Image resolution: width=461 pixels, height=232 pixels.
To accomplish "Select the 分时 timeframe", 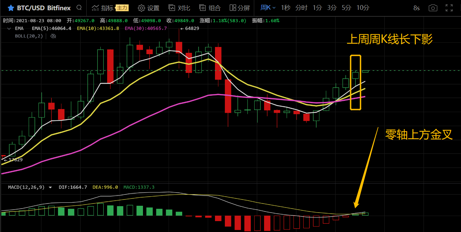I will click(x=301, y=8).
